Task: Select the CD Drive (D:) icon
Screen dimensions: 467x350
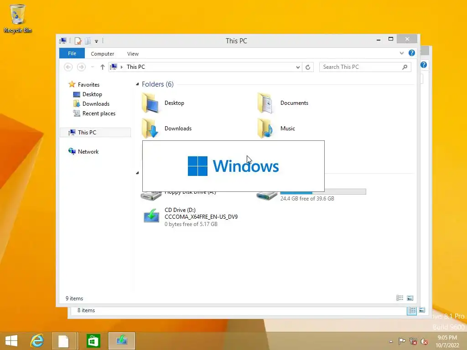Action: 151,216
